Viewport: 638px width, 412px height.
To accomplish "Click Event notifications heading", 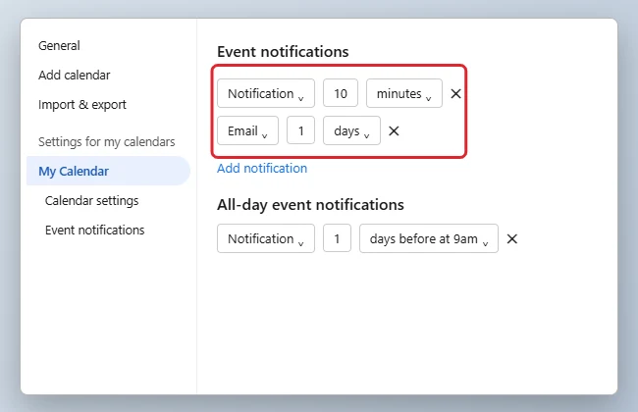I will 283,52.
